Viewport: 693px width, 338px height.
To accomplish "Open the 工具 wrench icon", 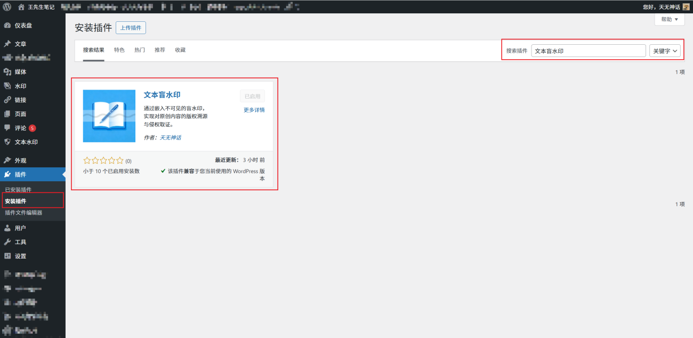I will pos(7,242).
